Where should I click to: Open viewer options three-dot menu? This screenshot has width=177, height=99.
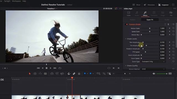point(120,9)
